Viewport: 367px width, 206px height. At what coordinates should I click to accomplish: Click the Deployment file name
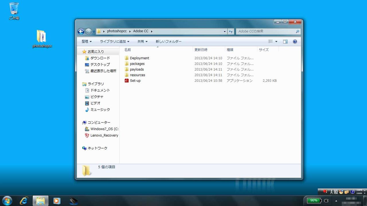140,58
